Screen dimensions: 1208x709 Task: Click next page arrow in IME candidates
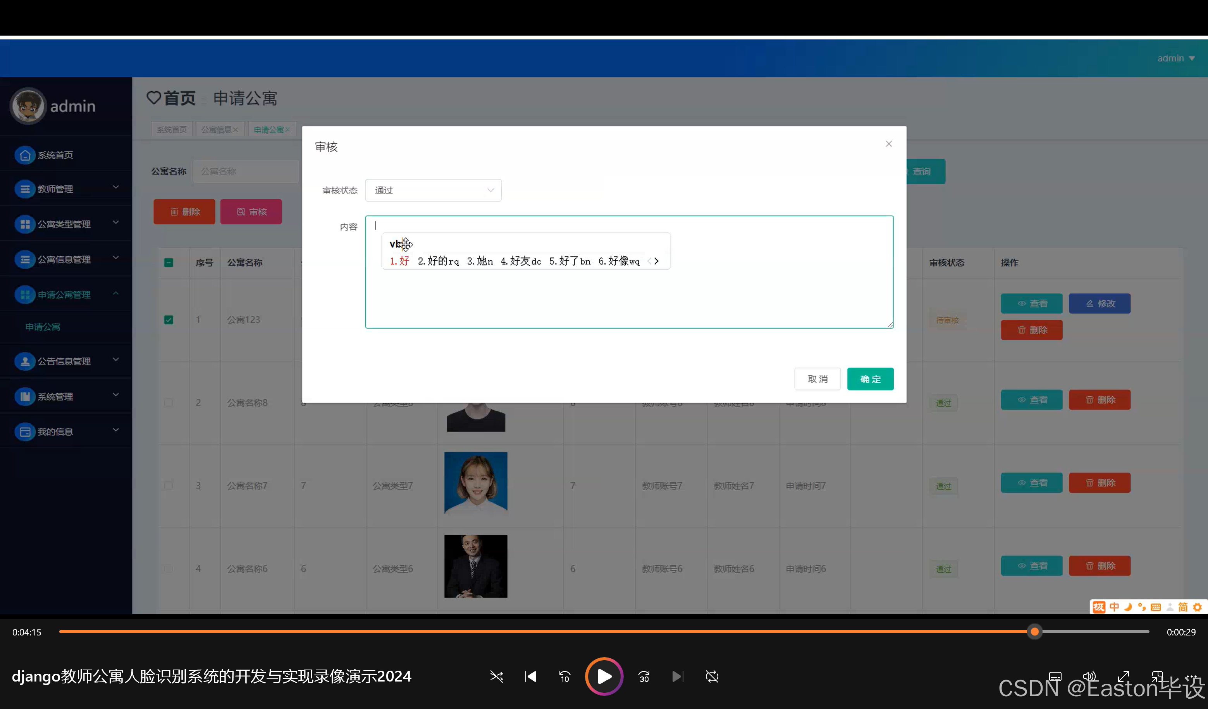click(656, 261)
